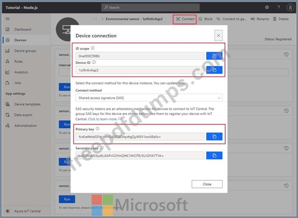Copy the Device ID value
The height and width of the screenshot is (218, 298).
[x=214, y=70]
